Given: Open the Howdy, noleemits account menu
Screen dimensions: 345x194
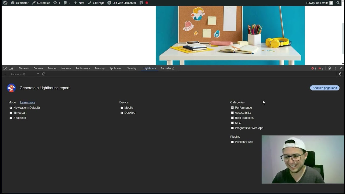Looking at the screenshot, I should (320, 3).
